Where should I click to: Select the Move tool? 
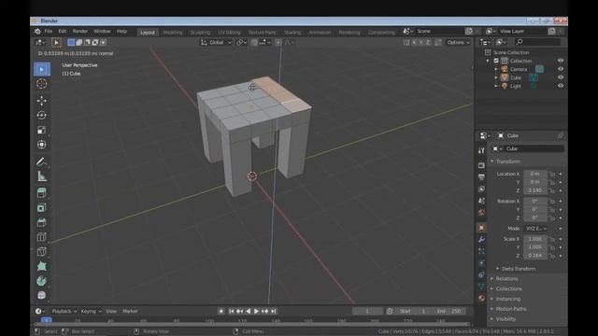pos(41,100)
